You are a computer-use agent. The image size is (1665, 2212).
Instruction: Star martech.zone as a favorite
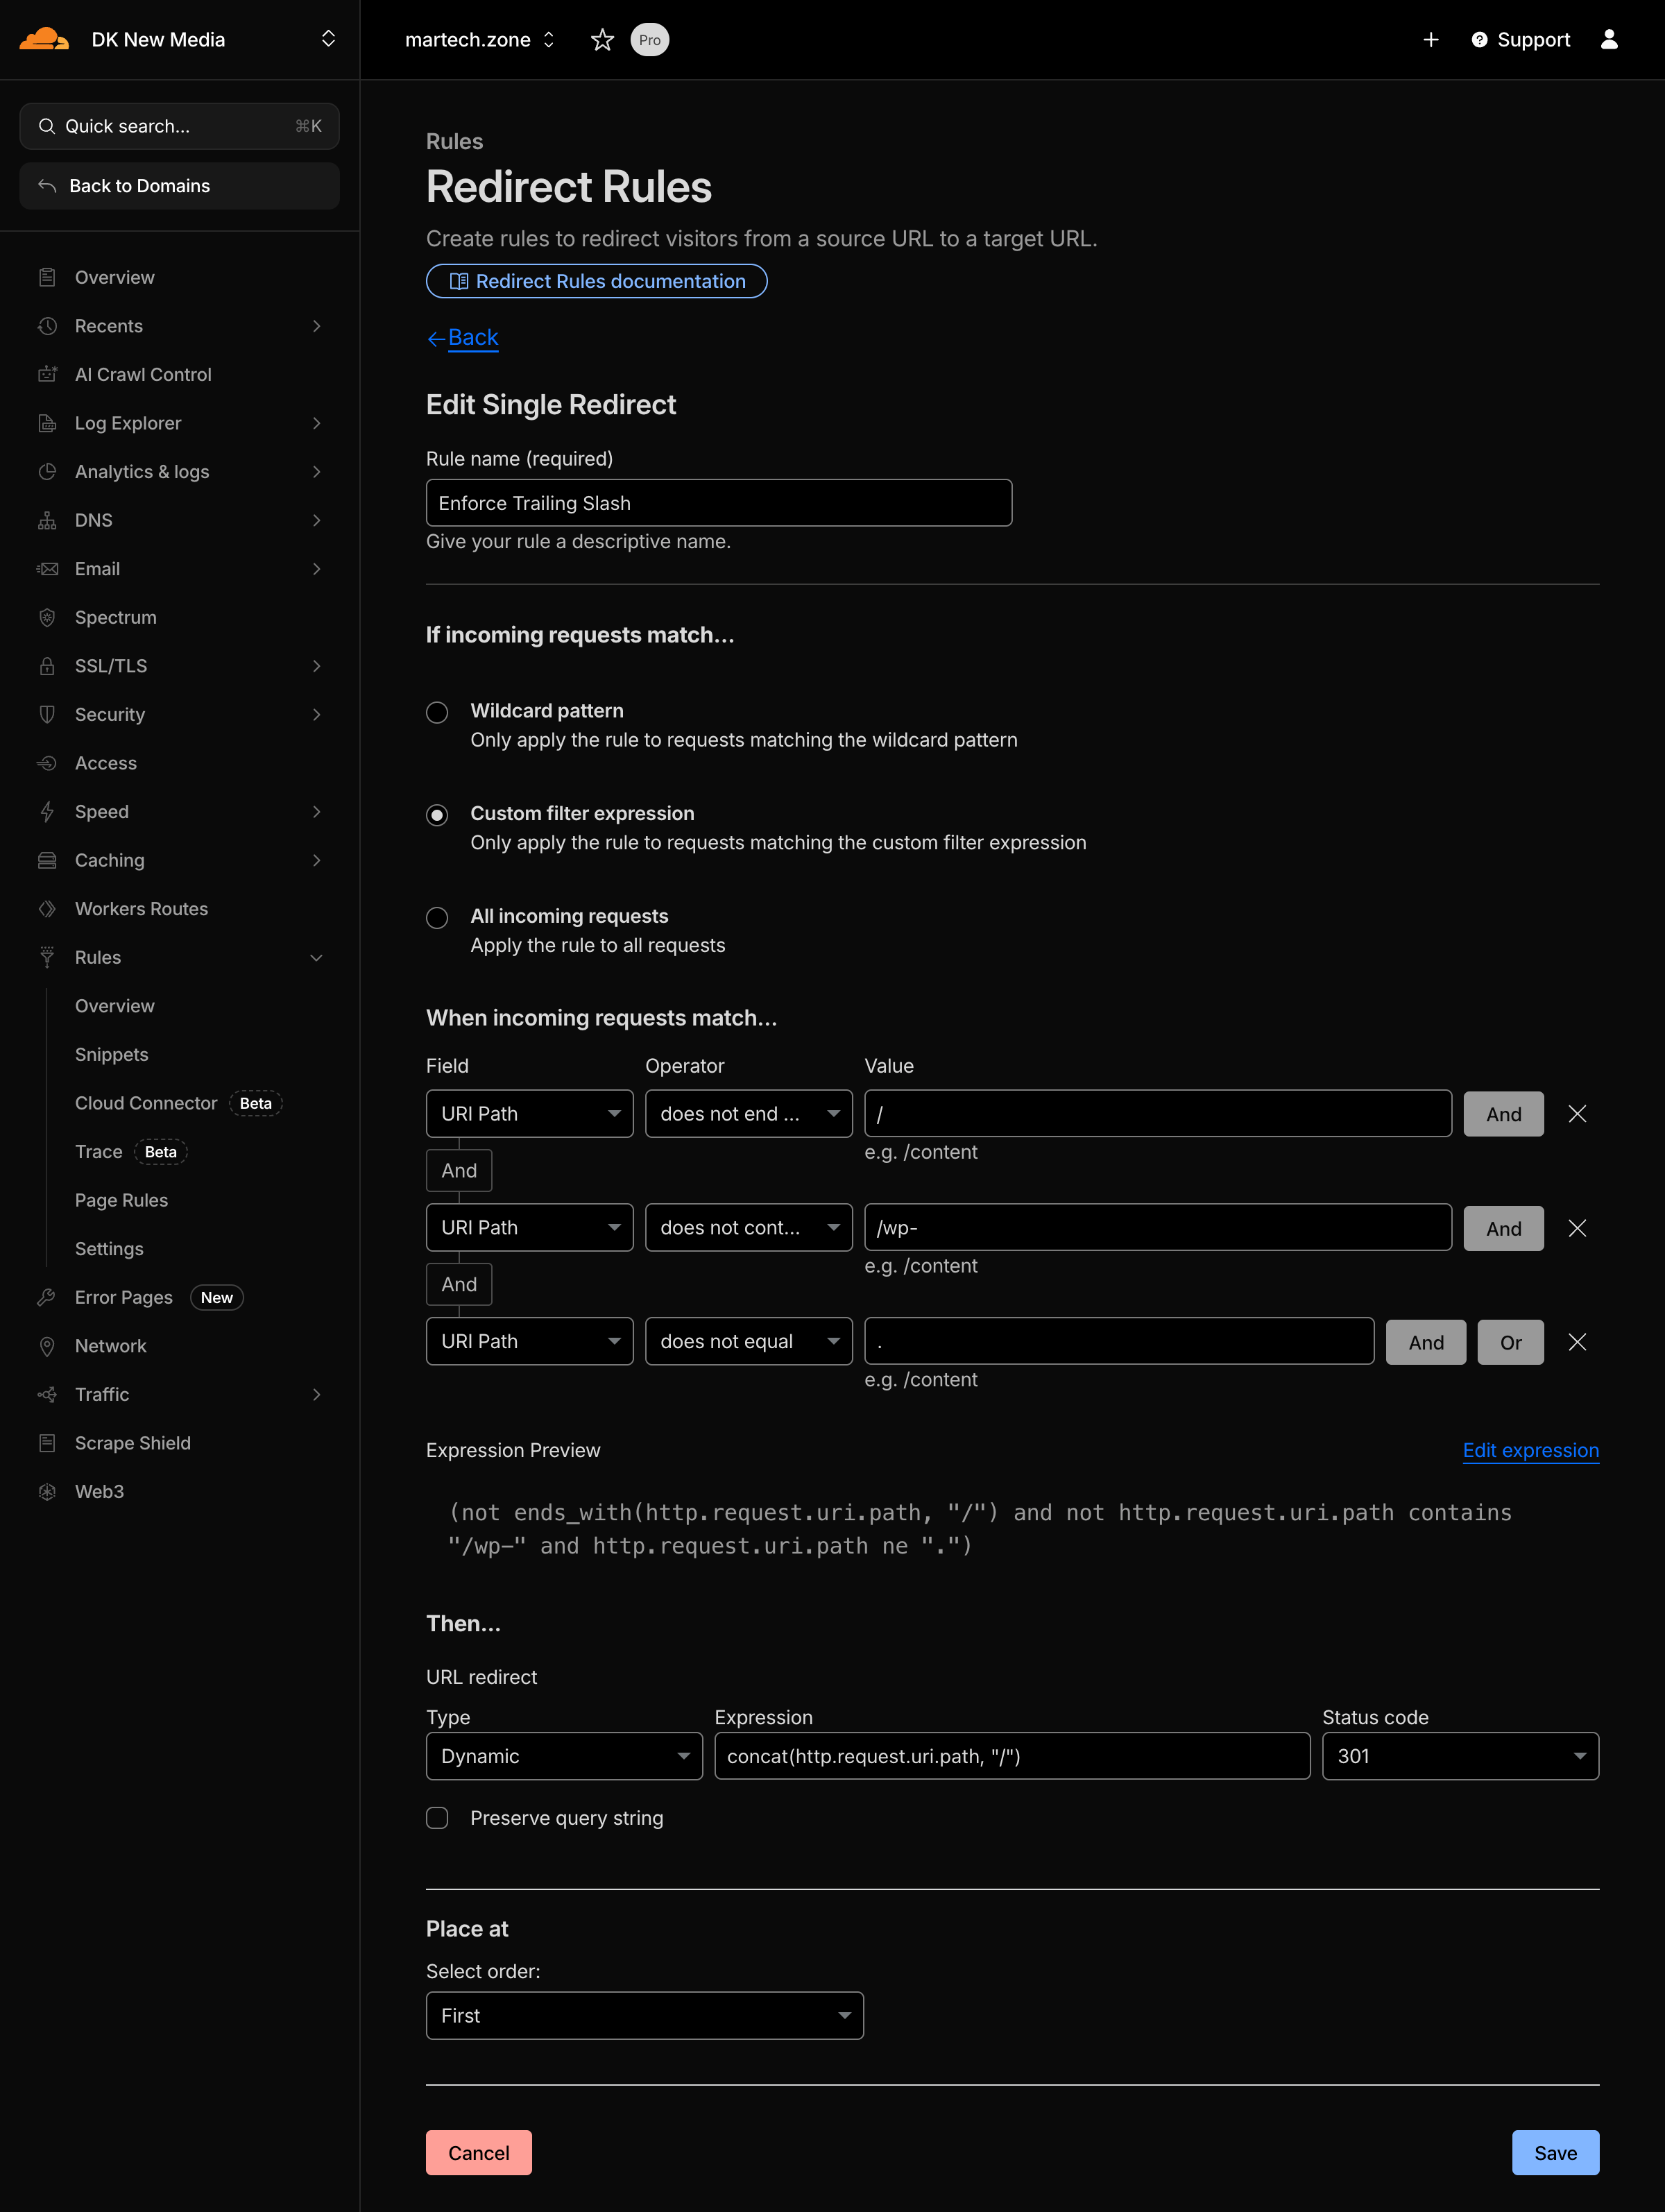[602, 40]
